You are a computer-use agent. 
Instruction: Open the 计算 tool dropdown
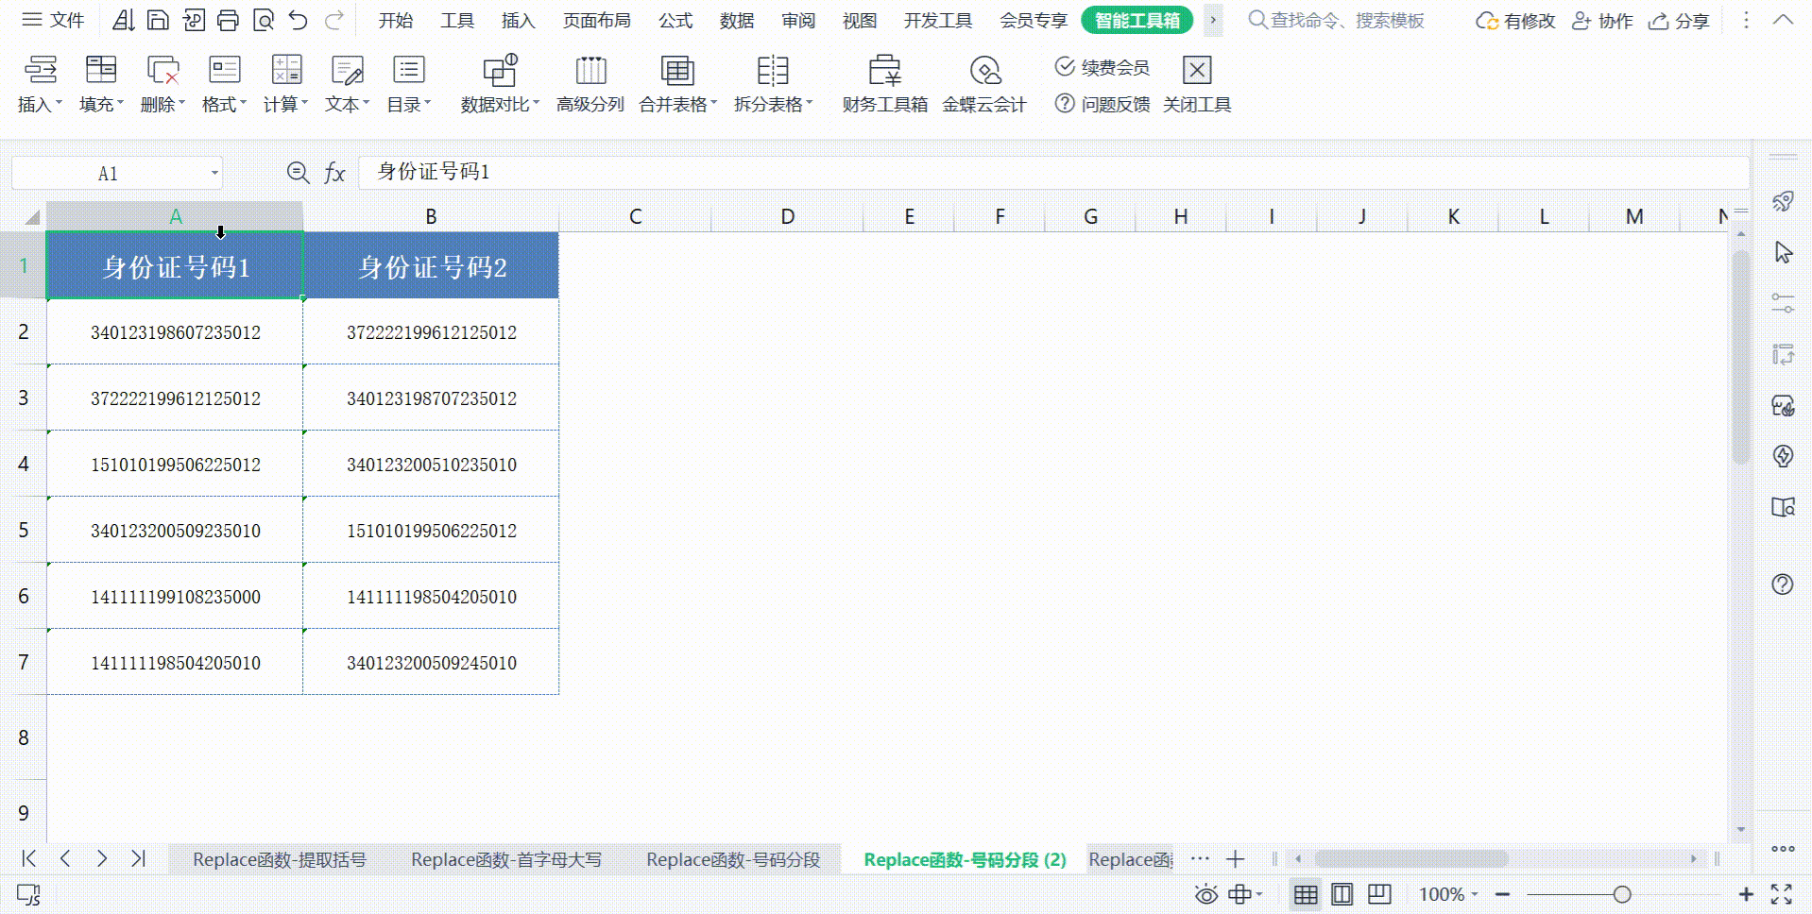[x=285, y=84]
